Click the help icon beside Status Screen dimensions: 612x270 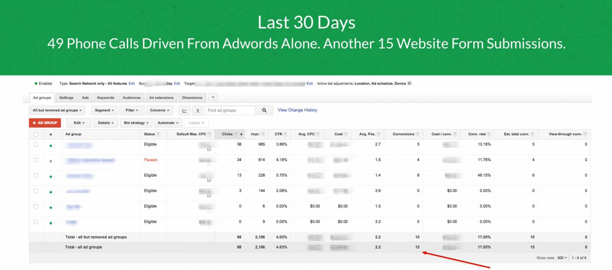158,134
